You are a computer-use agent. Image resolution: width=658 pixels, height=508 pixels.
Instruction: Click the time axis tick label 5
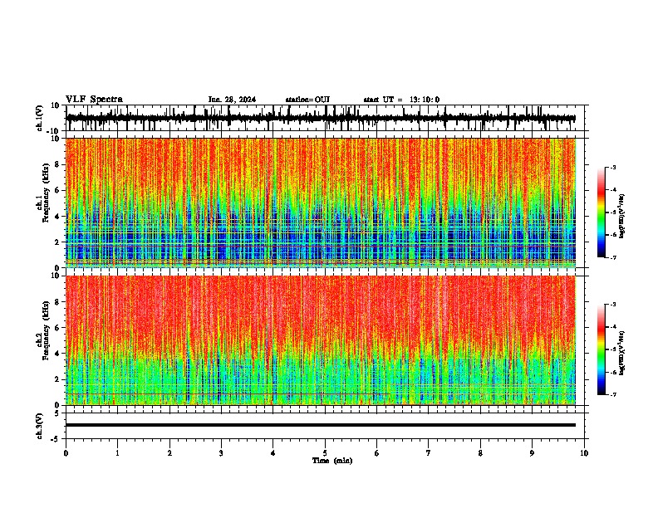[x=325, y=453]
